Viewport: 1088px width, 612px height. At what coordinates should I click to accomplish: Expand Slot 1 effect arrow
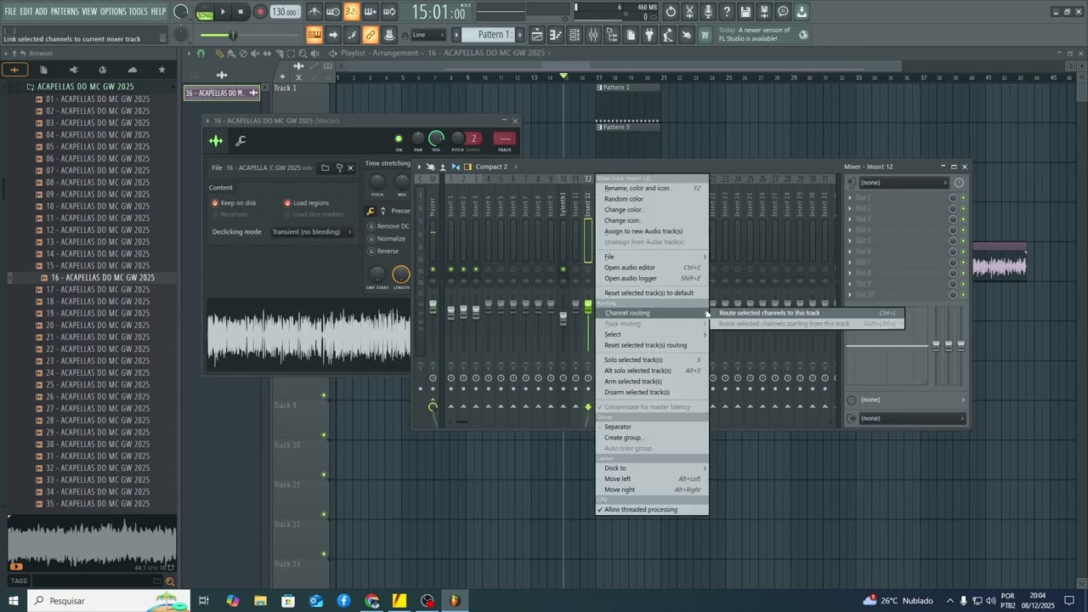(850, 198)
